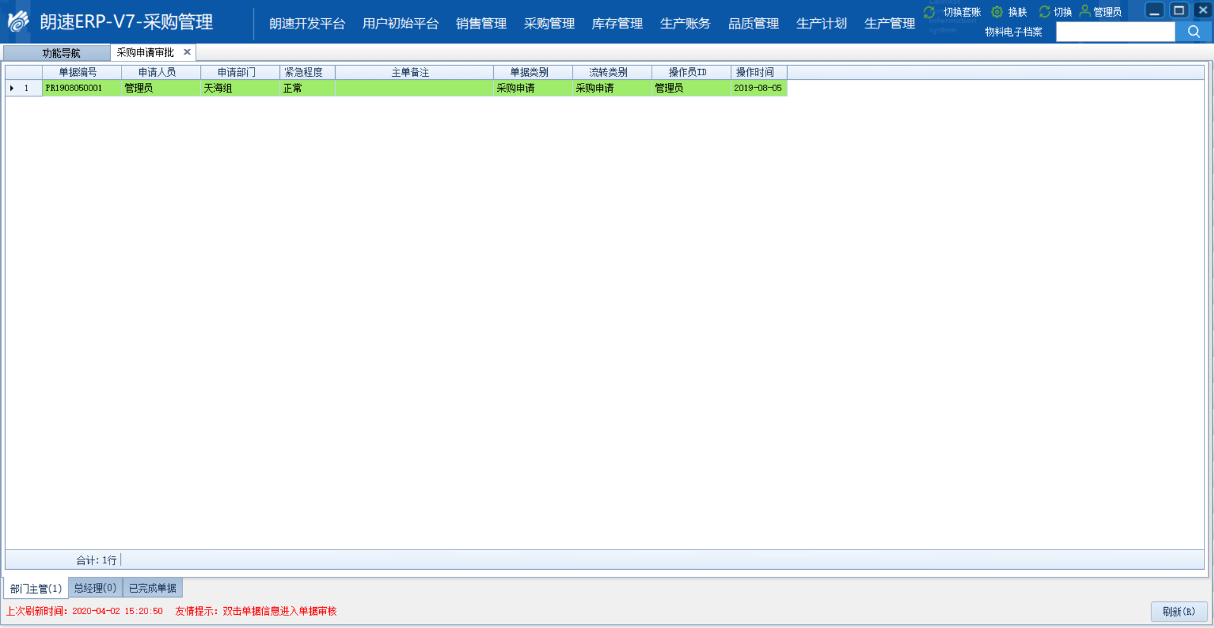Click the search magnifier icon
The height and width of the screenshot is (628, 1214).
[1193, 31]
